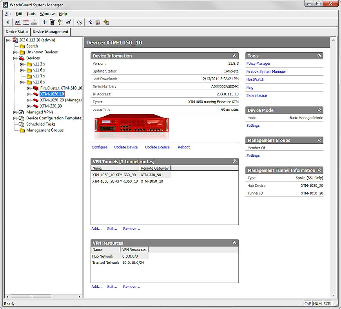
Task: Collapse the VPN Tunnels panel chevron
Action: click(234, 161)
